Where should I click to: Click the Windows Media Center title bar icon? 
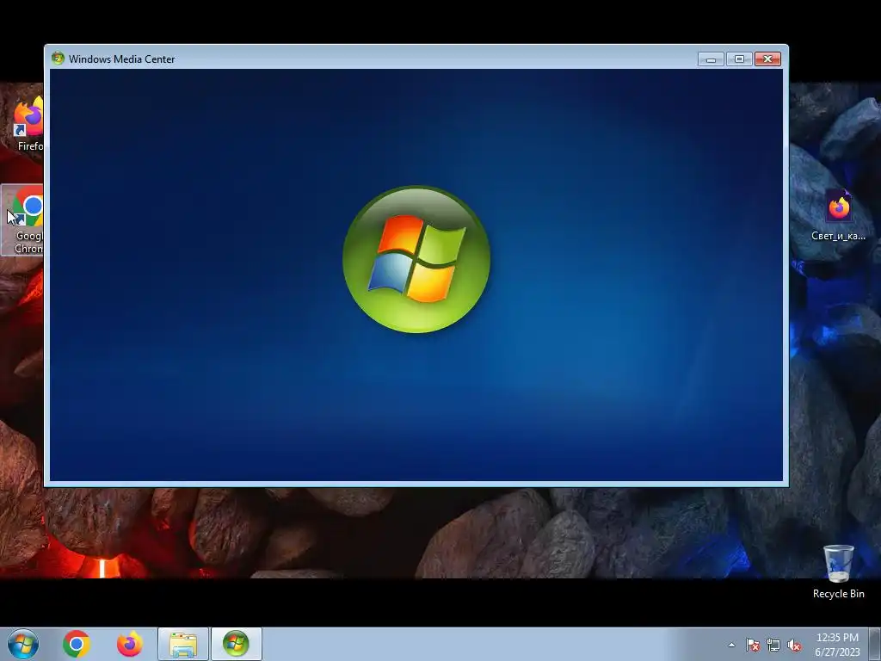click(58, 59)
